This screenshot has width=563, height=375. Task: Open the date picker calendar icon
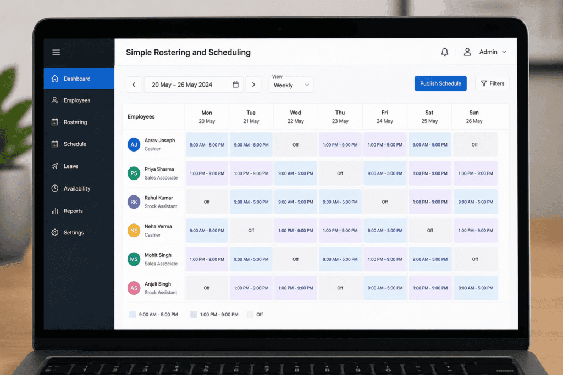coord(235,85)
